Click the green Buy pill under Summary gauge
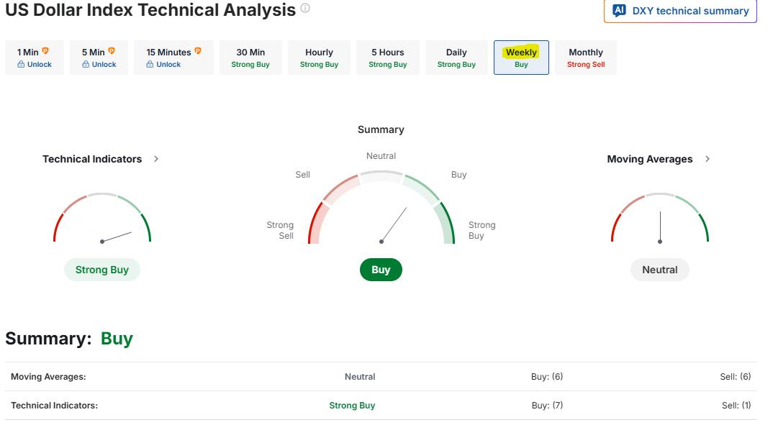Image resolution: width=773 pixels, height=425 pixels. (x=381, y=270)
